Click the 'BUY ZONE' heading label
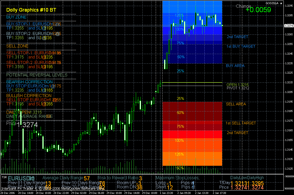 click(x=17, y=17)
